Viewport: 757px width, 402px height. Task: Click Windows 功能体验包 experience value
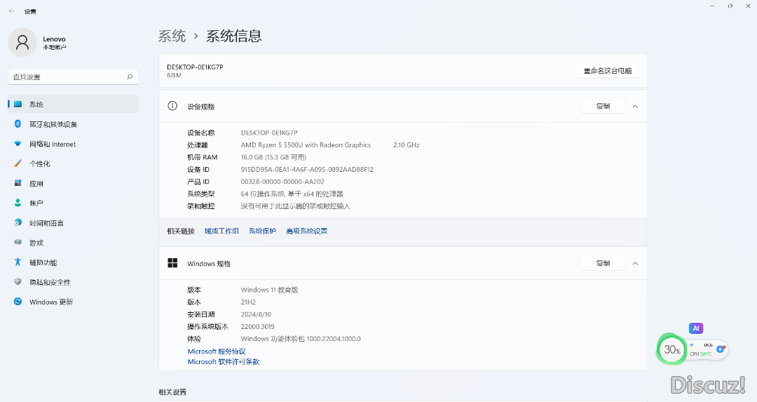coord(300,339)
